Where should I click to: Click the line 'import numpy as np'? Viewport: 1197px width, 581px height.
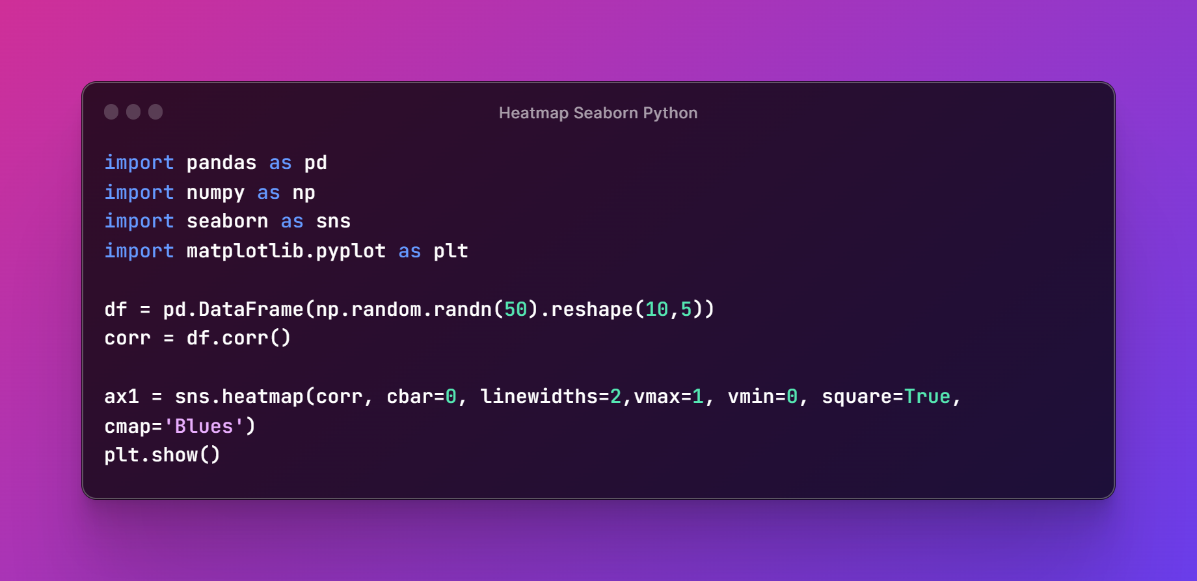[209, 192]
